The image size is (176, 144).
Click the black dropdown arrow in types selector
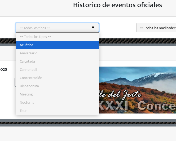[x=93, y=28]
